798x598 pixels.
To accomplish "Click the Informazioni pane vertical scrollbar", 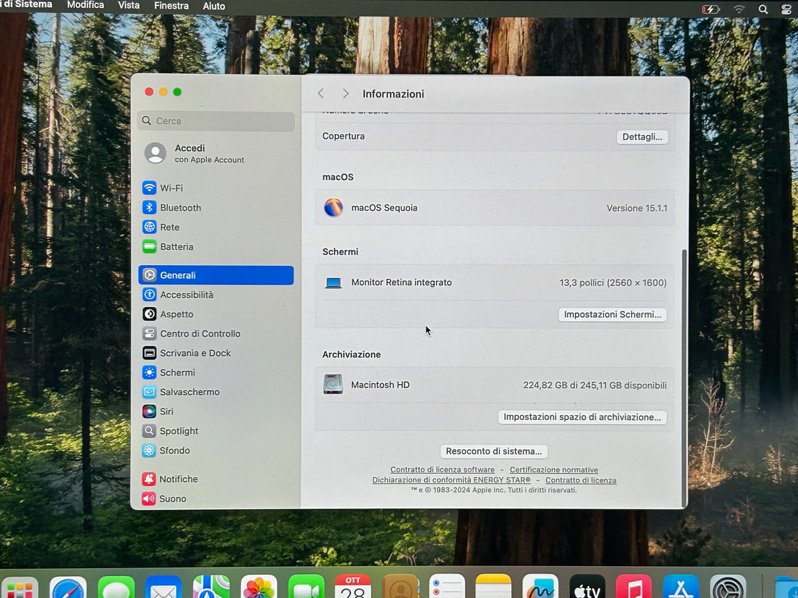I will tap(683, 377).
